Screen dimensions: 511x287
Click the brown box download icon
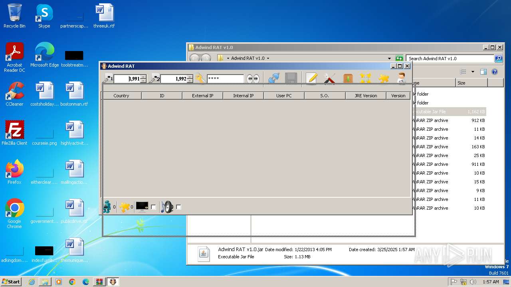(x=348, y=78)
